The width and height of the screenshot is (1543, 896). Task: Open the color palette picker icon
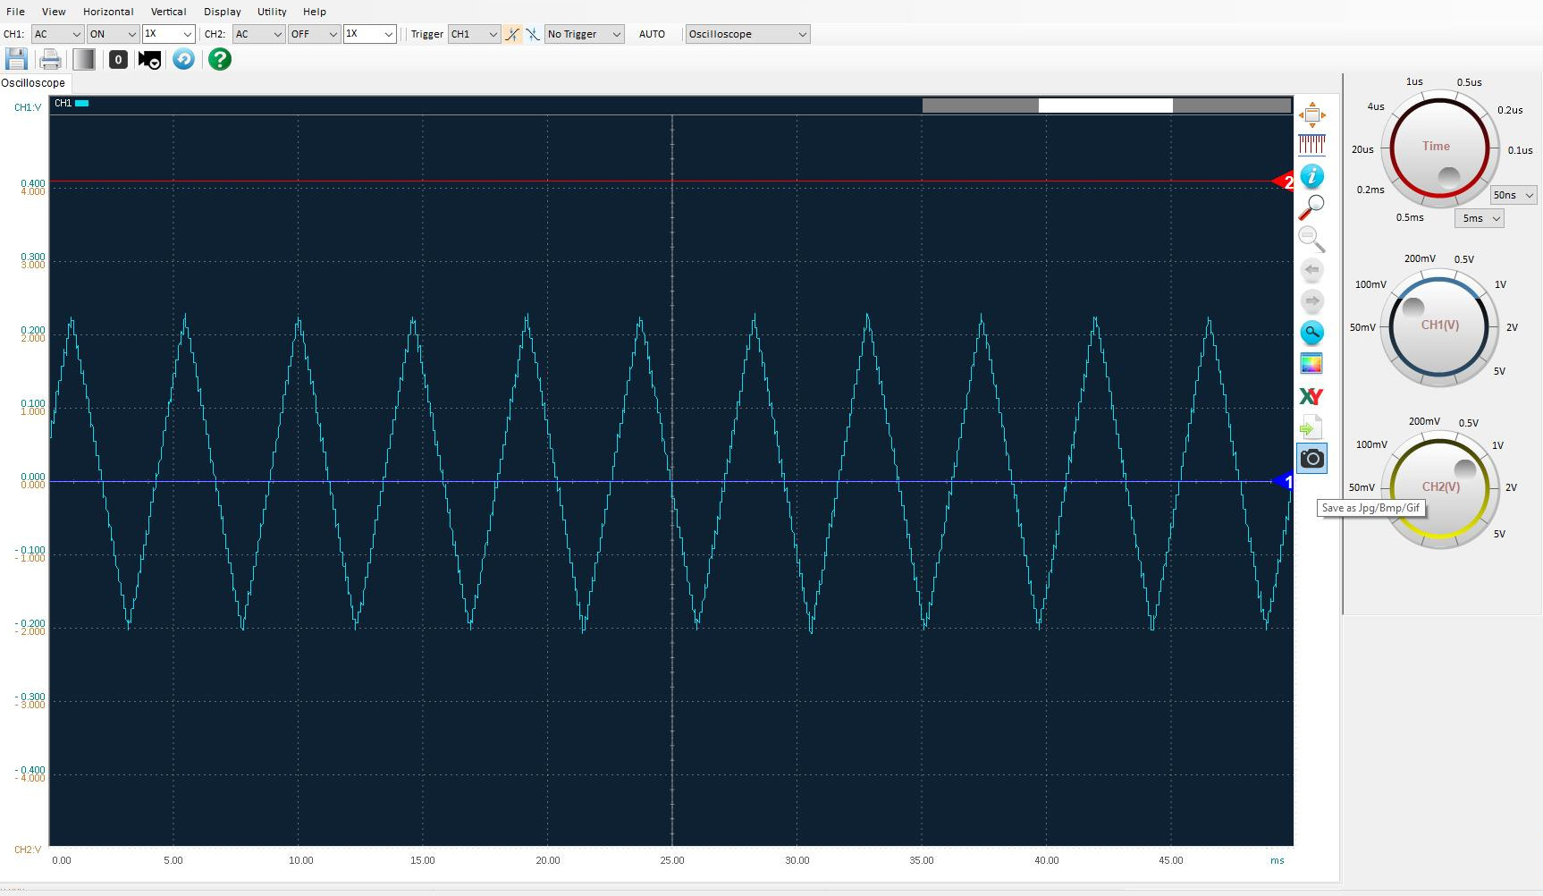click(x=1311, y=363)
